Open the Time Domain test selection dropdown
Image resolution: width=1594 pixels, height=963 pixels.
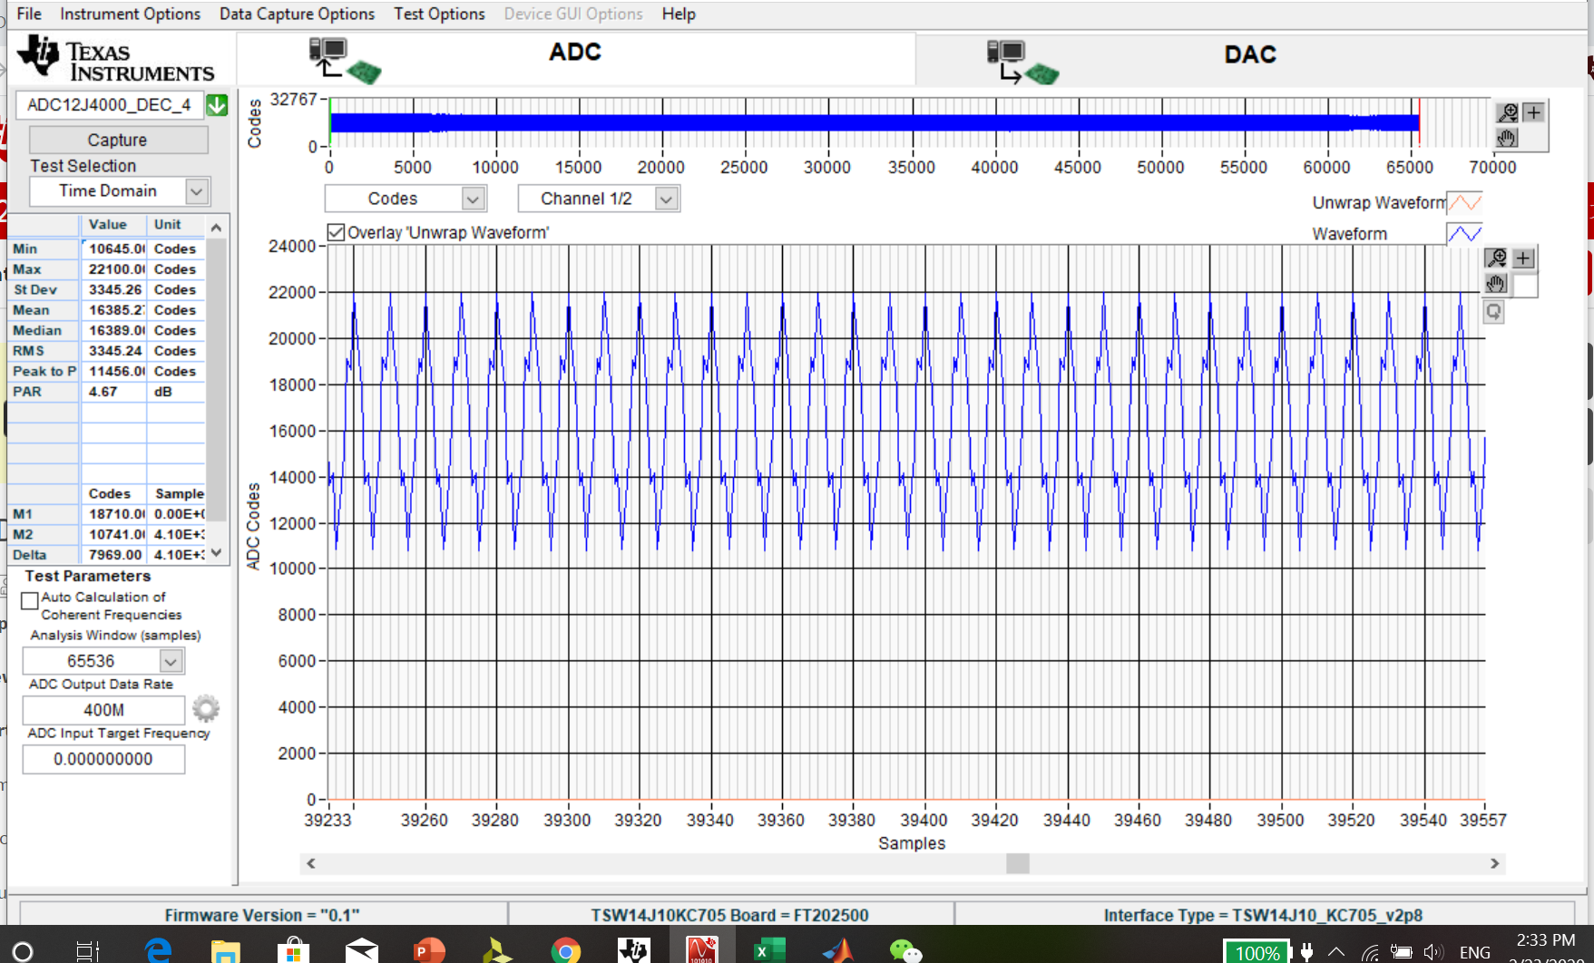pos(197,191)
